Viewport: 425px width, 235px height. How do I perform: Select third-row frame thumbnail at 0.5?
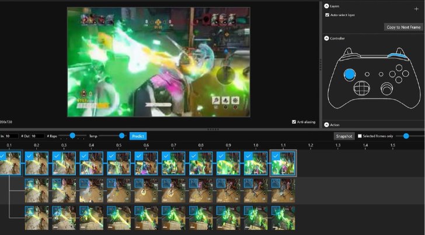[x=119, y=218]
